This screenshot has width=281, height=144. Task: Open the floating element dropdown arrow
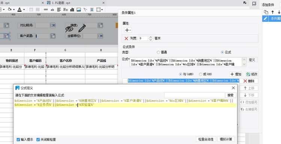pos(102,10)
